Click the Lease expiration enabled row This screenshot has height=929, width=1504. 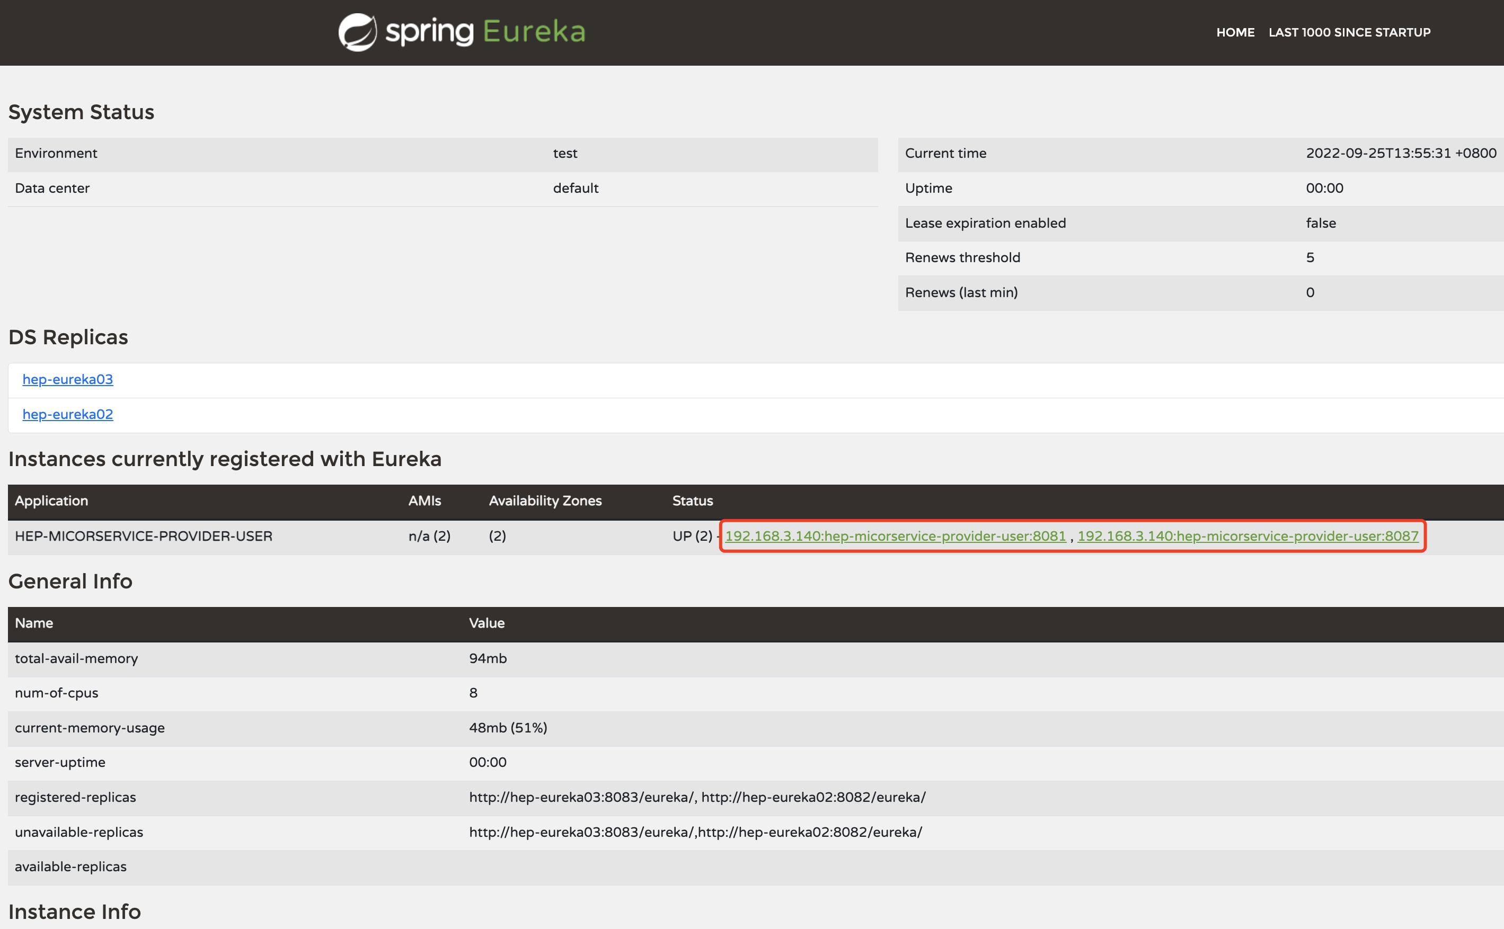click(985, 223)
